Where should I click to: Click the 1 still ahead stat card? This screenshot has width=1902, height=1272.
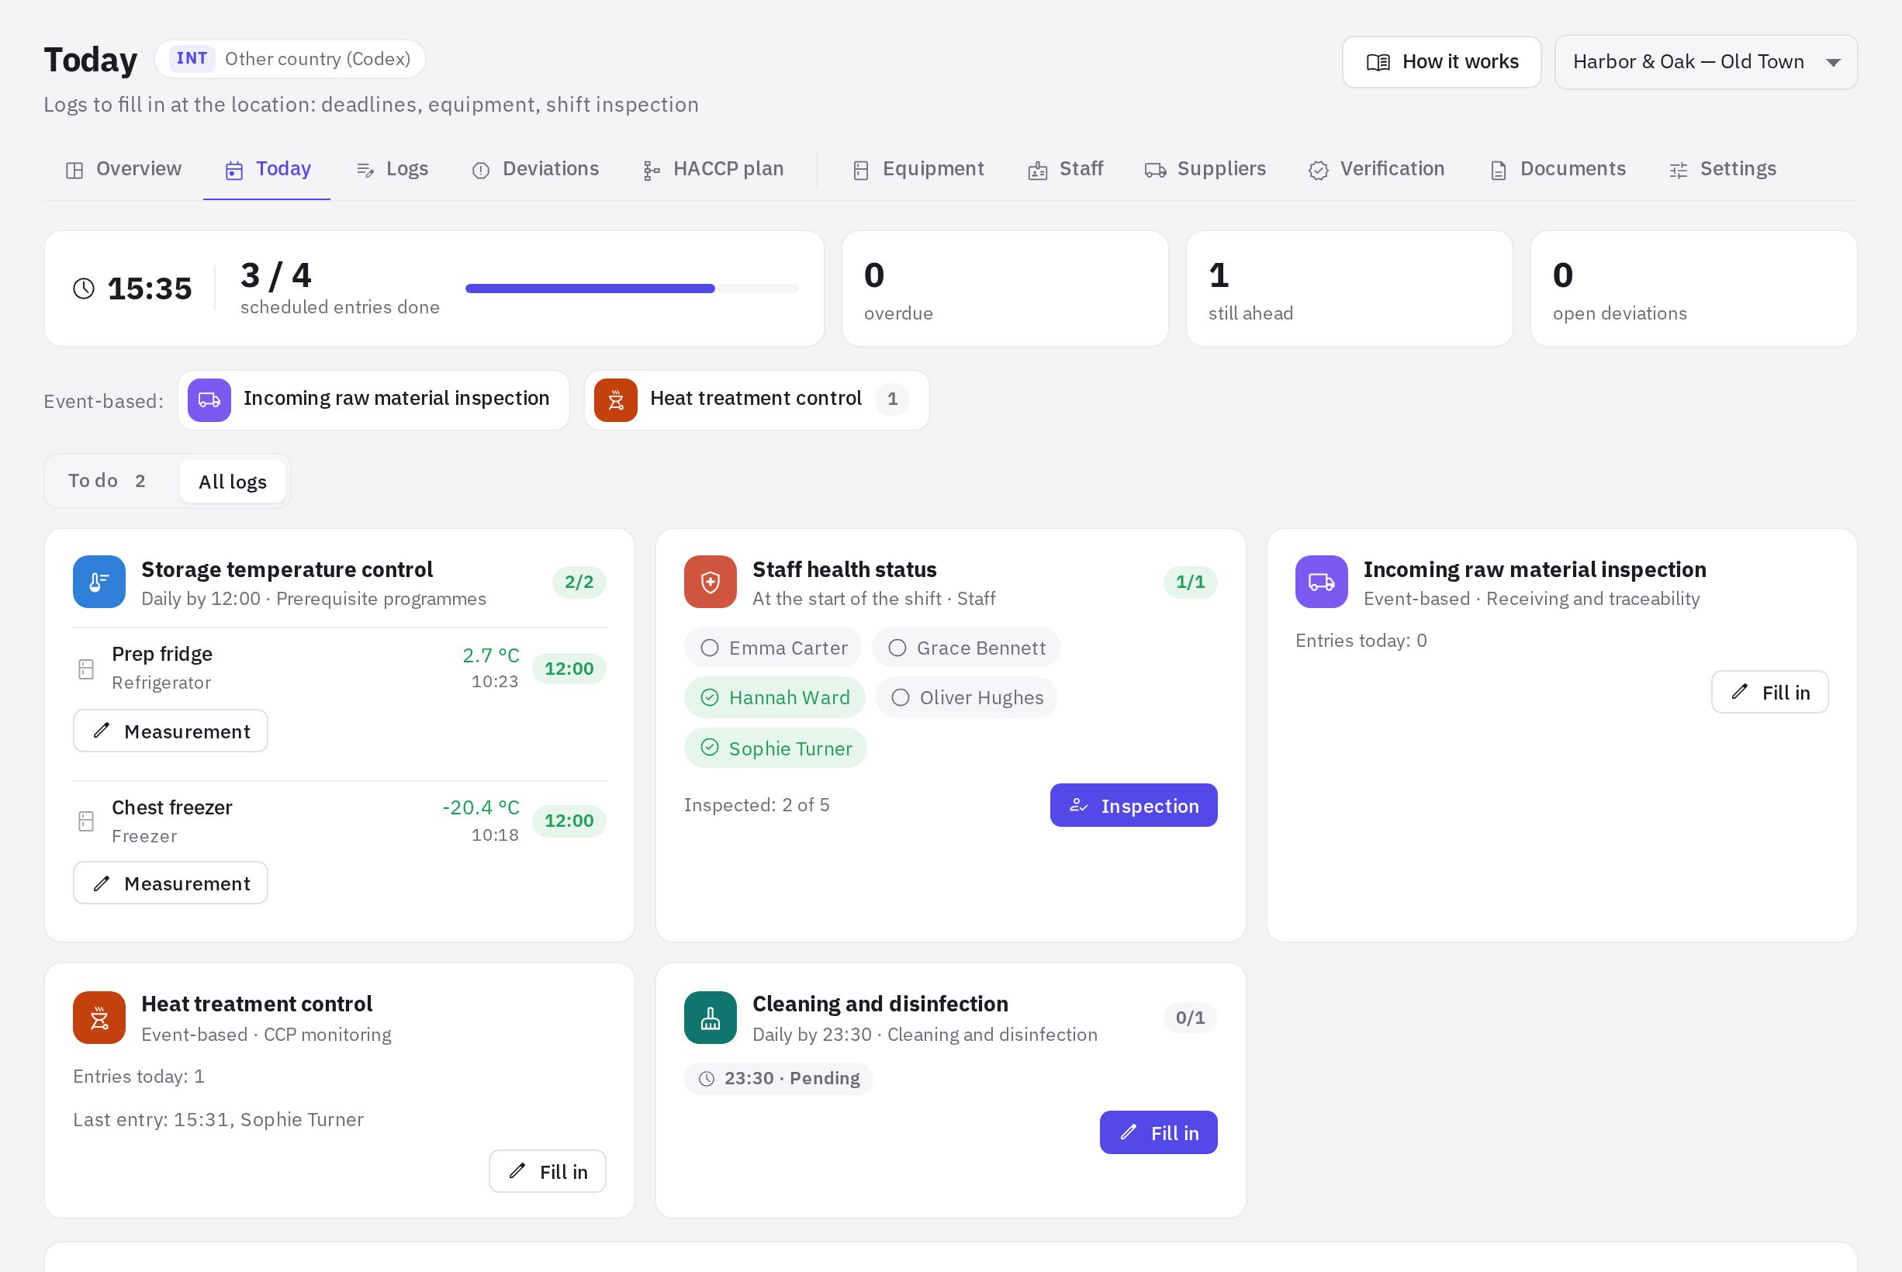pos(1350,289)
